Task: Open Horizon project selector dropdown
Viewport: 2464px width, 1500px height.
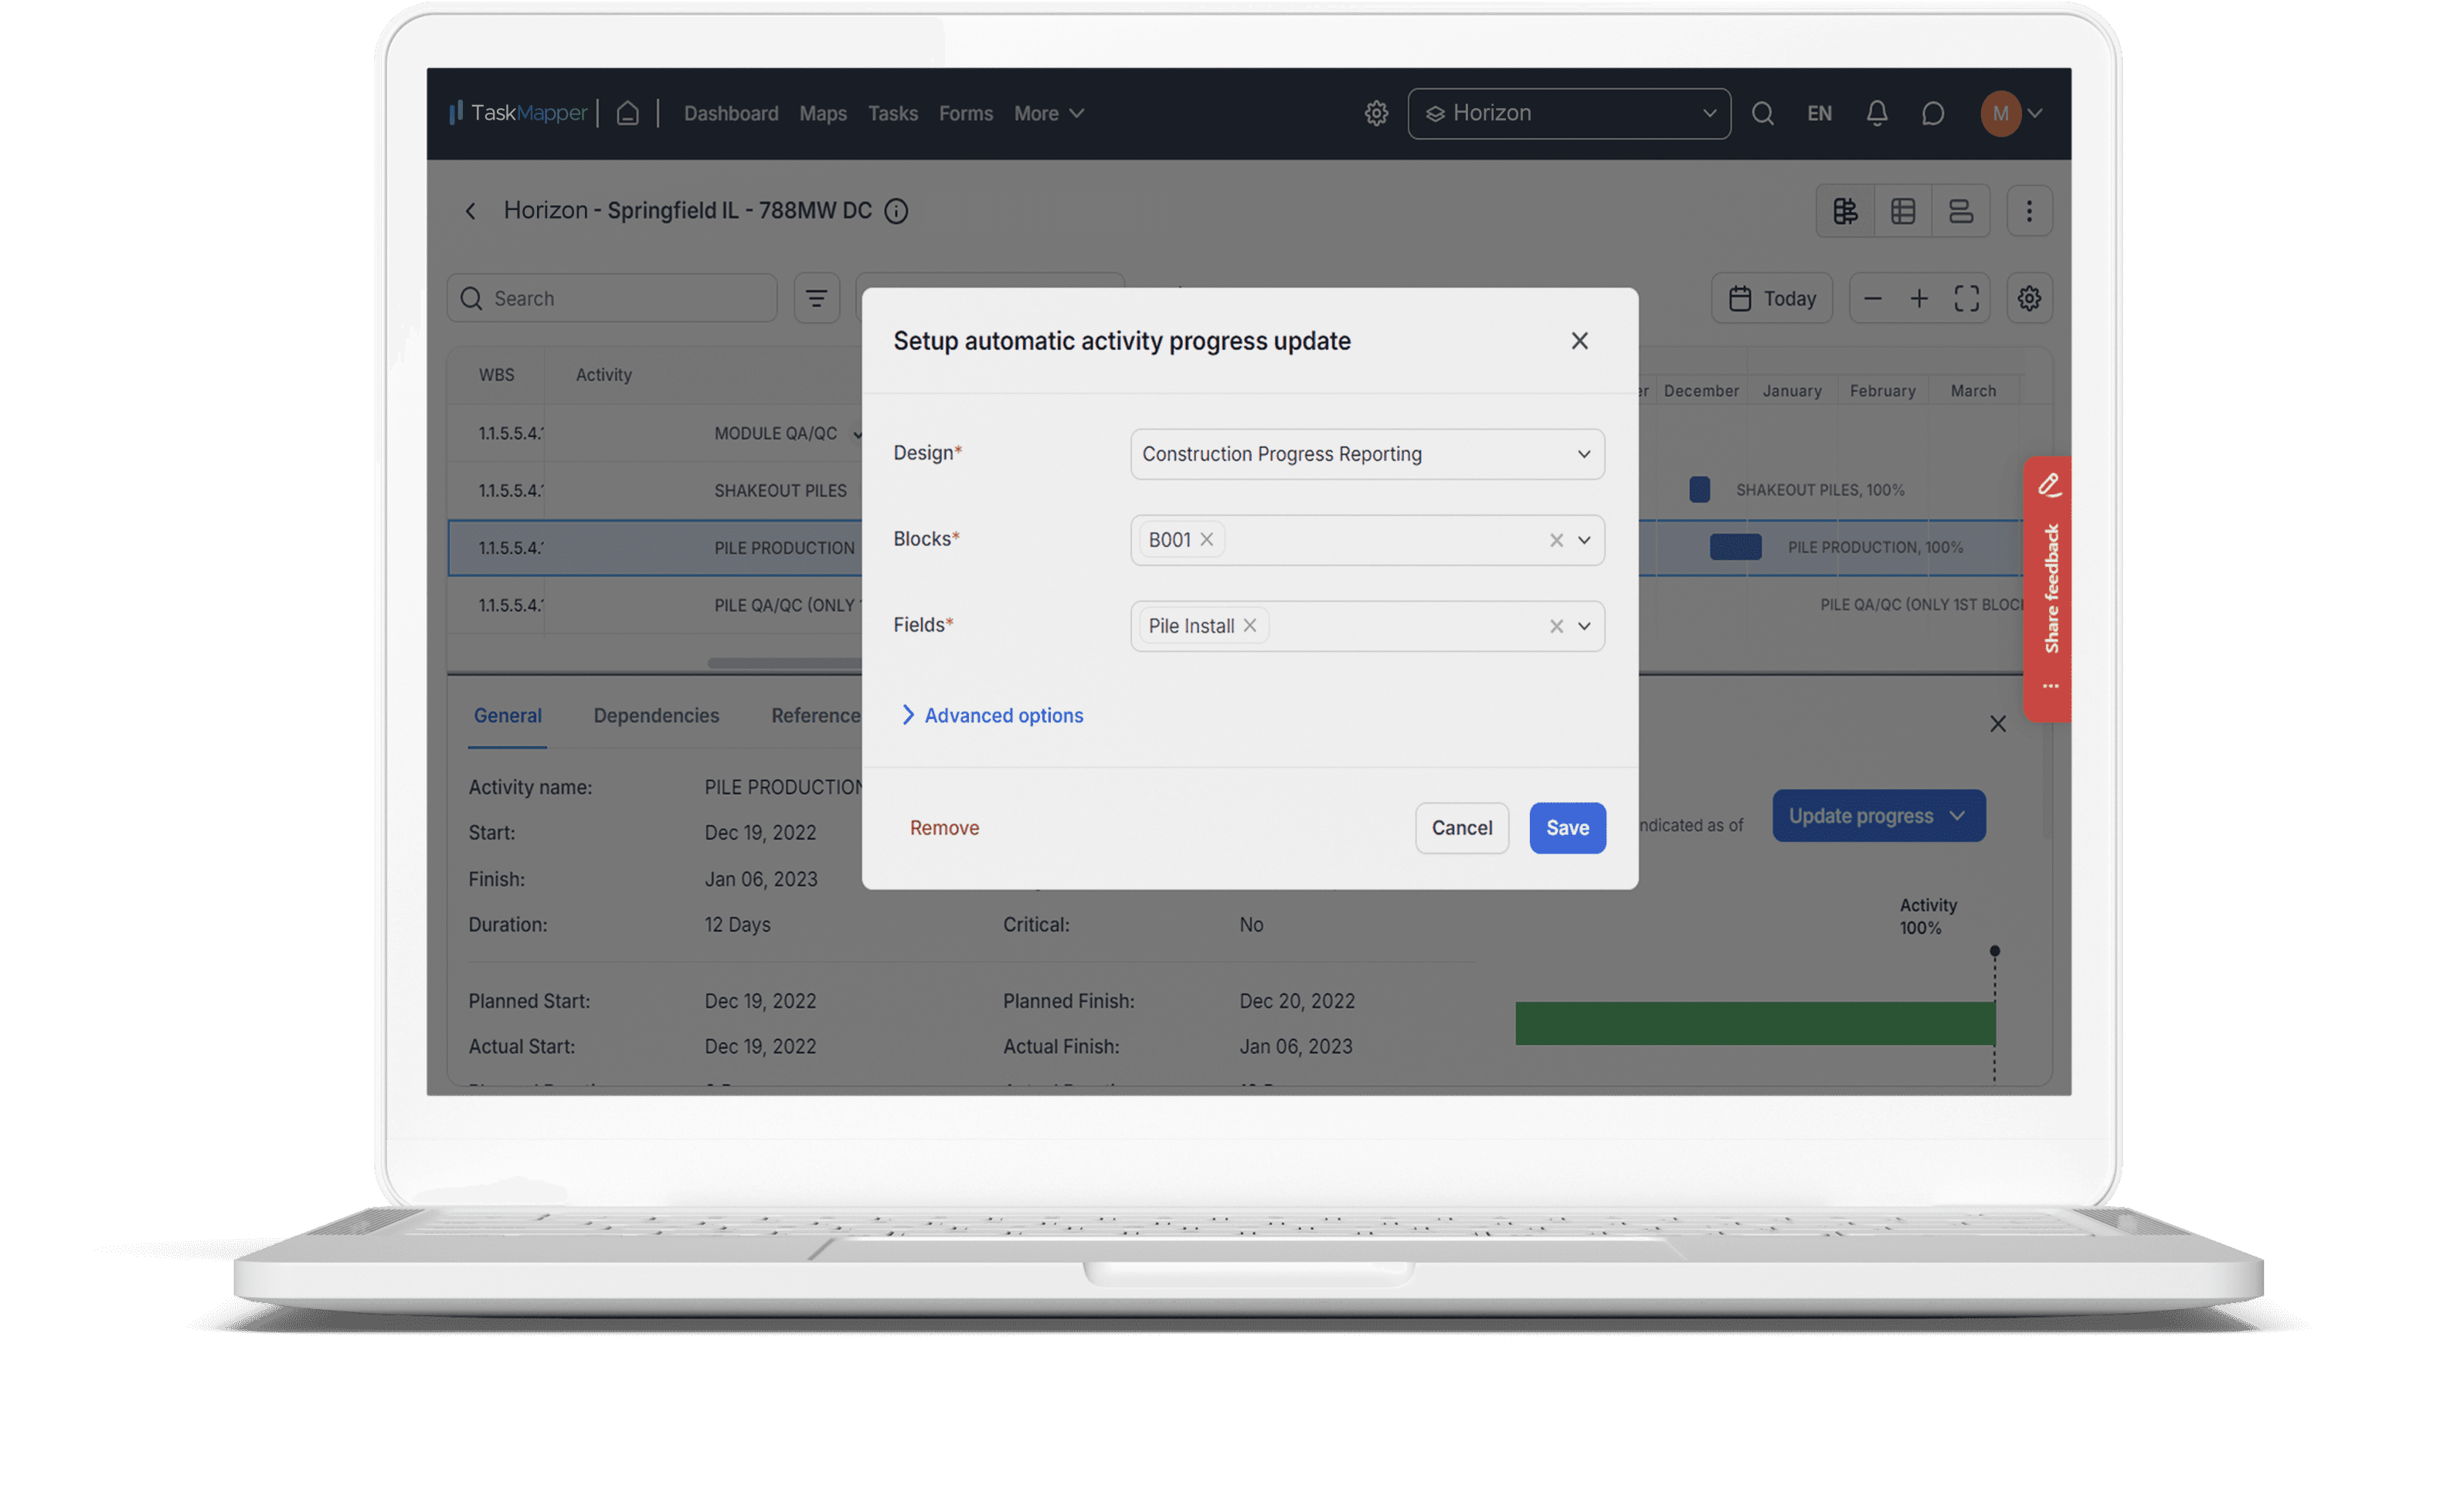Action: (x=1568, y=113)
